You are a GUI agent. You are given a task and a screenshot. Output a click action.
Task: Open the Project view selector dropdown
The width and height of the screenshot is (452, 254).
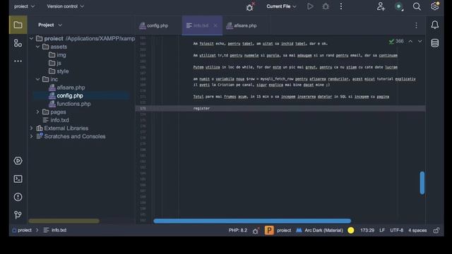click(x=50, y=25)
